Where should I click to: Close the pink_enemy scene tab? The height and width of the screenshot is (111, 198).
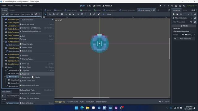[x=154, y=10]
